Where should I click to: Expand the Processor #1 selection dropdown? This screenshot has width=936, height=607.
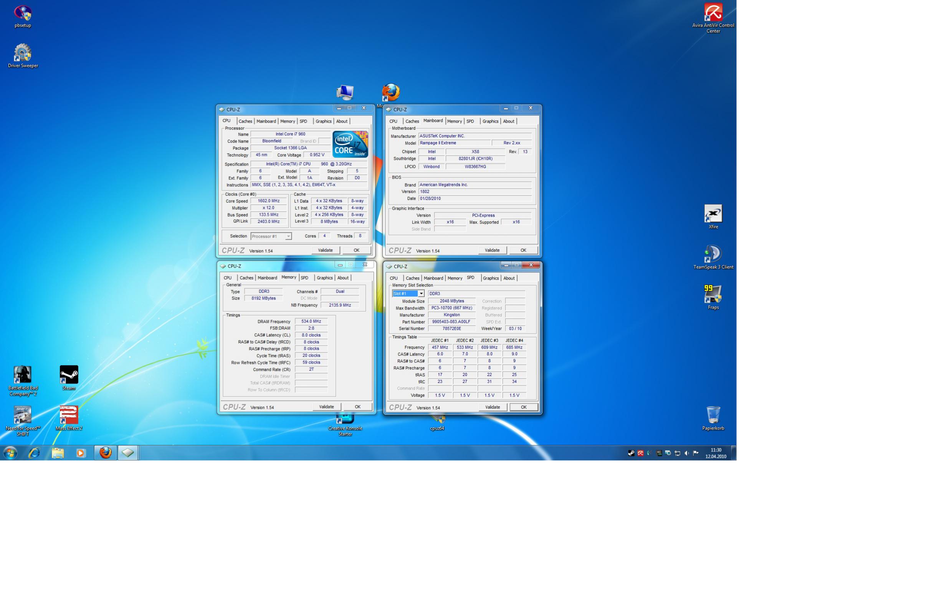pos(288,237)
